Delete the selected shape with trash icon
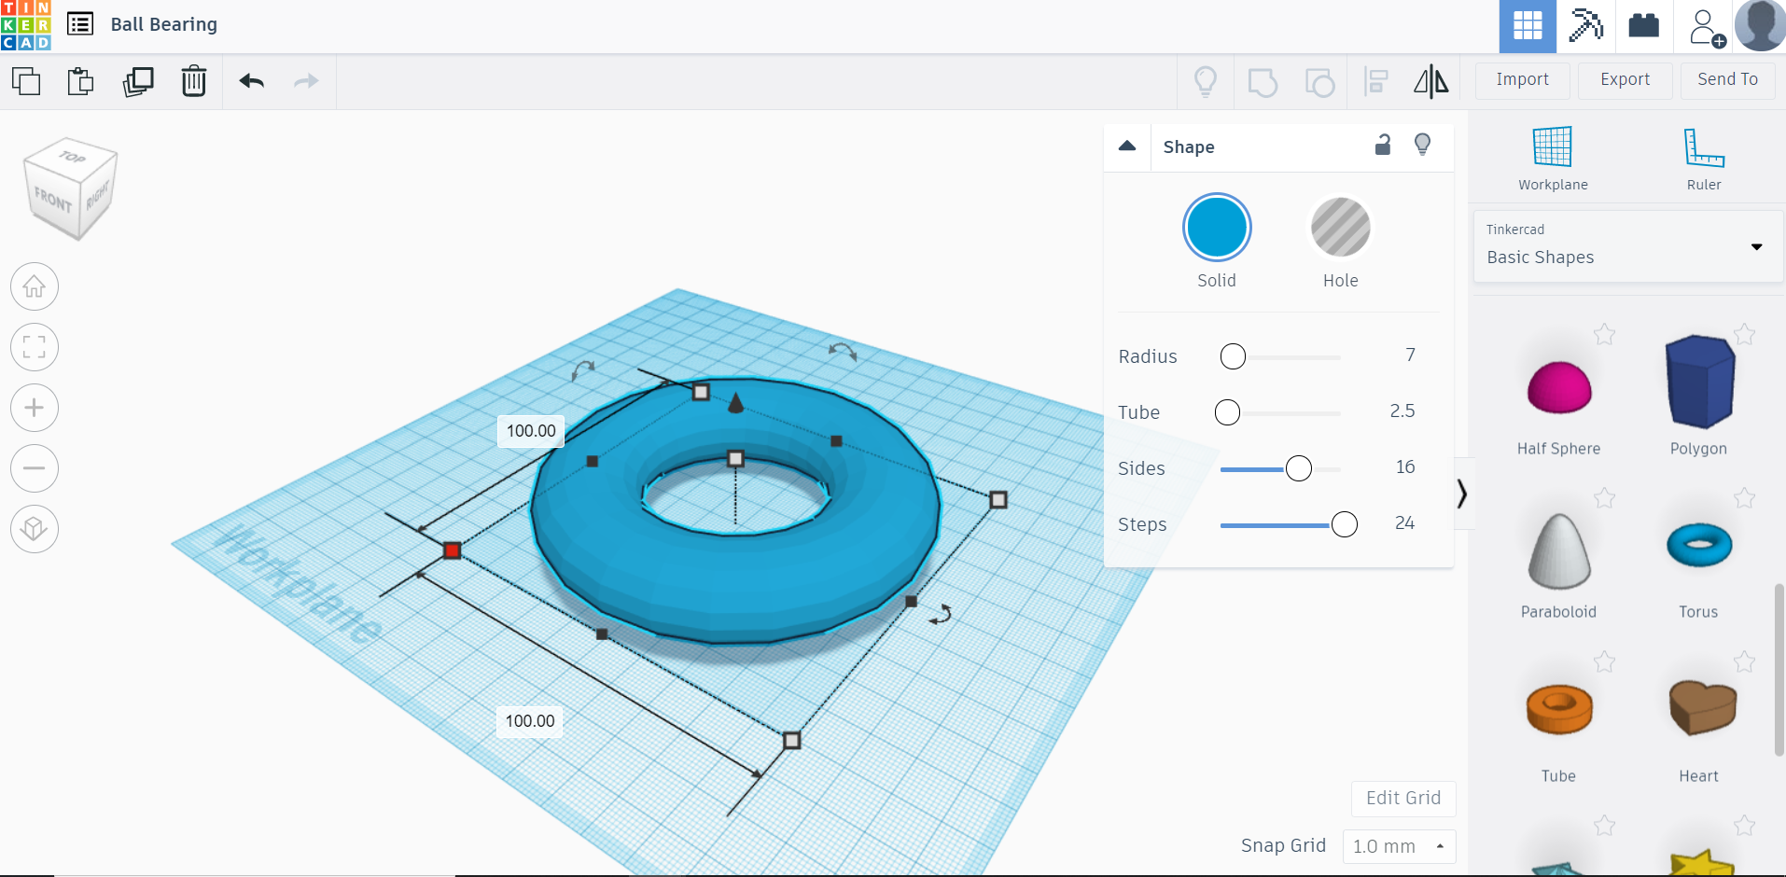 coord(194,81)
